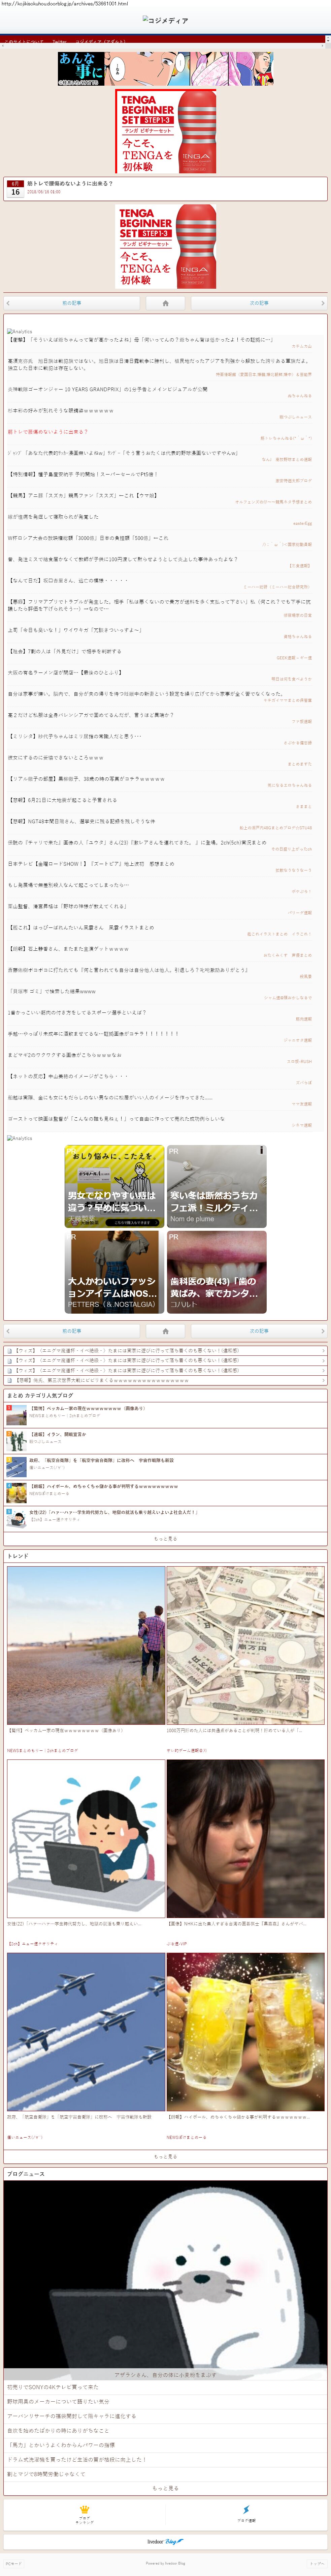Click the seal with laptop blog news image
This screenshot has height=2576, width=331.
coord(166,2290)
